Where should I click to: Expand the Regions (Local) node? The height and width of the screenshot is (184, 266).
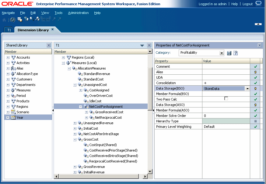(63, 57)
